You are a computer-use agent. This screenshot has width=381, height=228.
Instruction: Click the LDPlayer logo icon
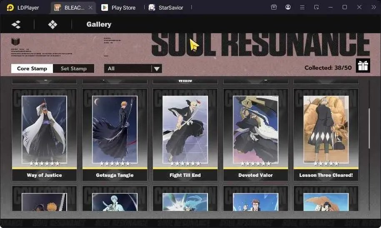point(10,7)
